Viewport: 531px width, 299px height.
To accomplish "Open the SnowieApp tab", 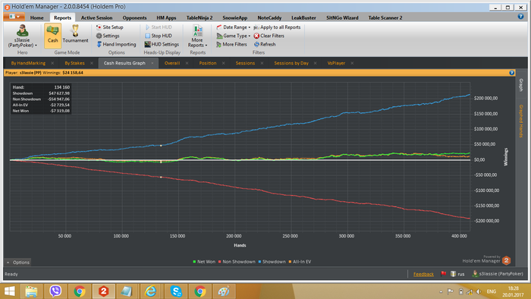I will pyautogui.click(x=234, y=17).
